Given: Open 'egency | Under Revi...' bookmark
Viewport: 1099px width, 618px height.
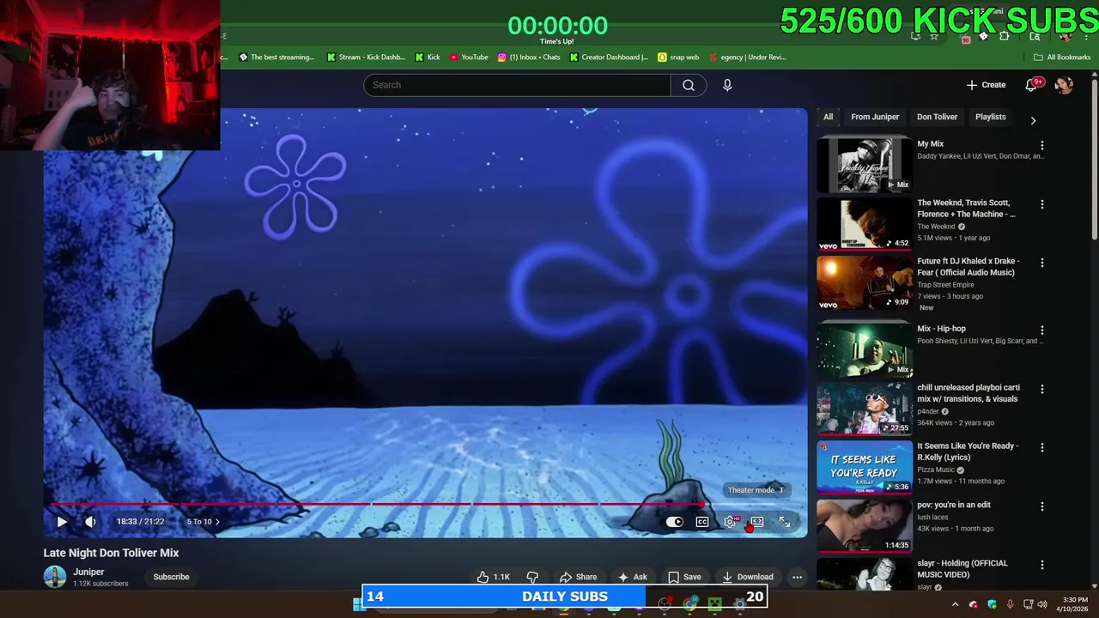Looking at the screenshot, I should coord(747,58).
